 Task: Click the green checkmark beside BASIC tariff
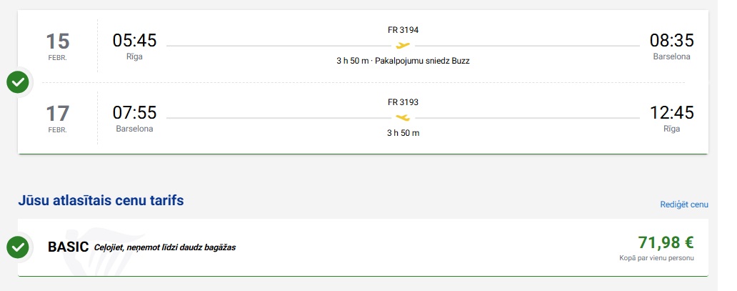[18, 247]
